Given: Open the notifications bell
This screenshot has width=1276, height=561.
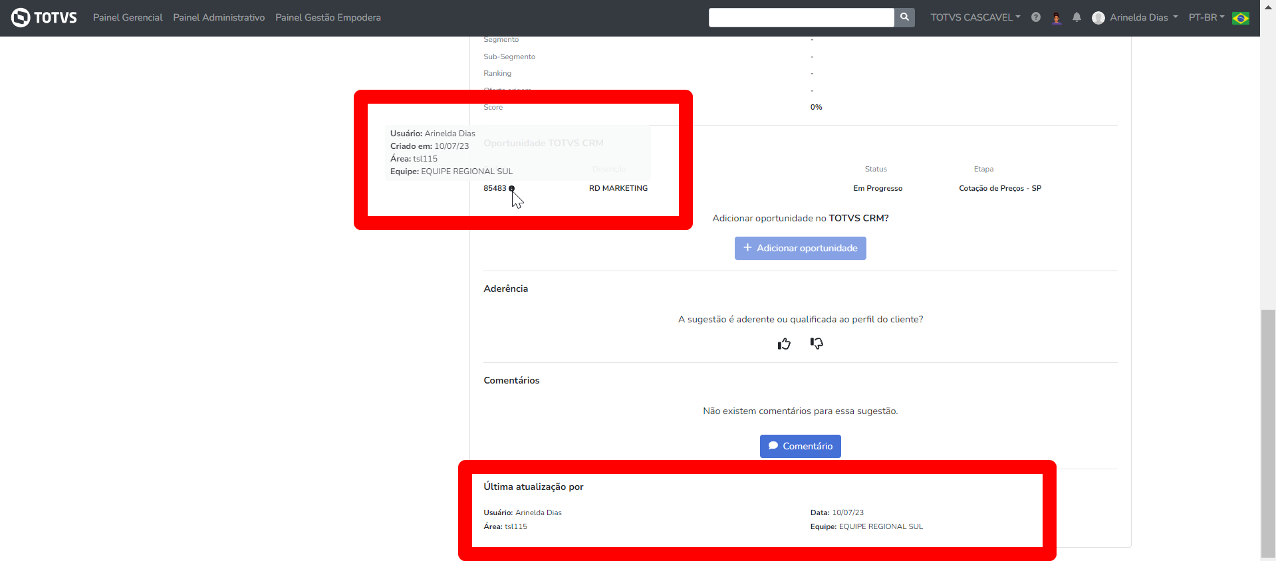Looking at the screenshot, I should click(1077, 17).
